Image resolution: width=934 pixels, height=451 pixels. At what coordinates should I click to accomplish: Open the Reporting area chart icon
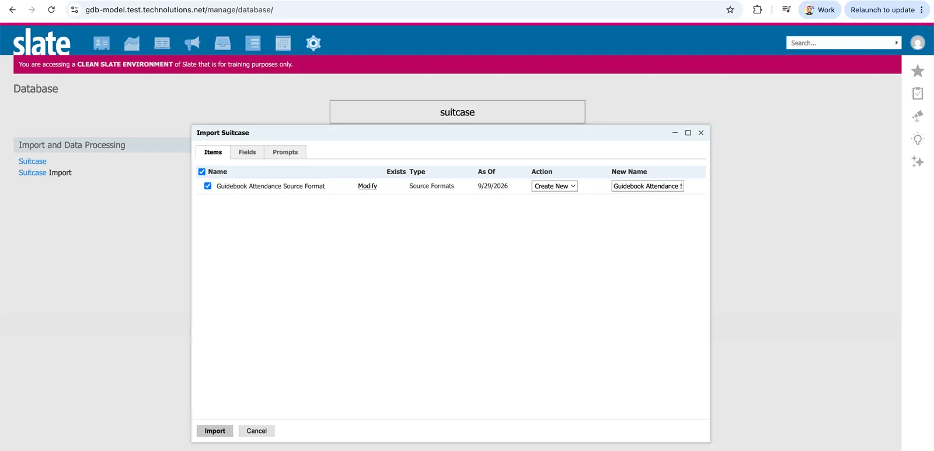pyautogui.click(x=132, y=43)
